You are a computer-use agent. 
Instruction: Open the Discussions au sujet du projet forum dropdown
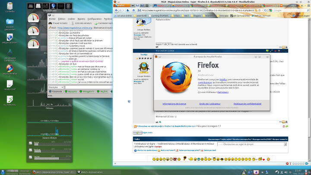point(252,144)
